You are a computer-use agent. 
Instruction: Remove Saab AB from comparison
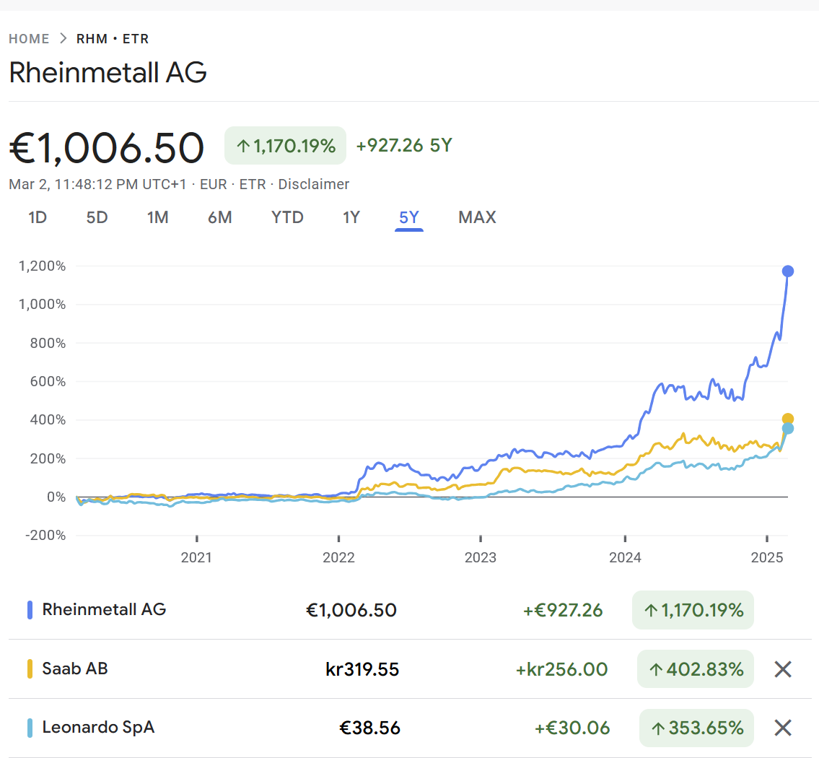[783, 669]
